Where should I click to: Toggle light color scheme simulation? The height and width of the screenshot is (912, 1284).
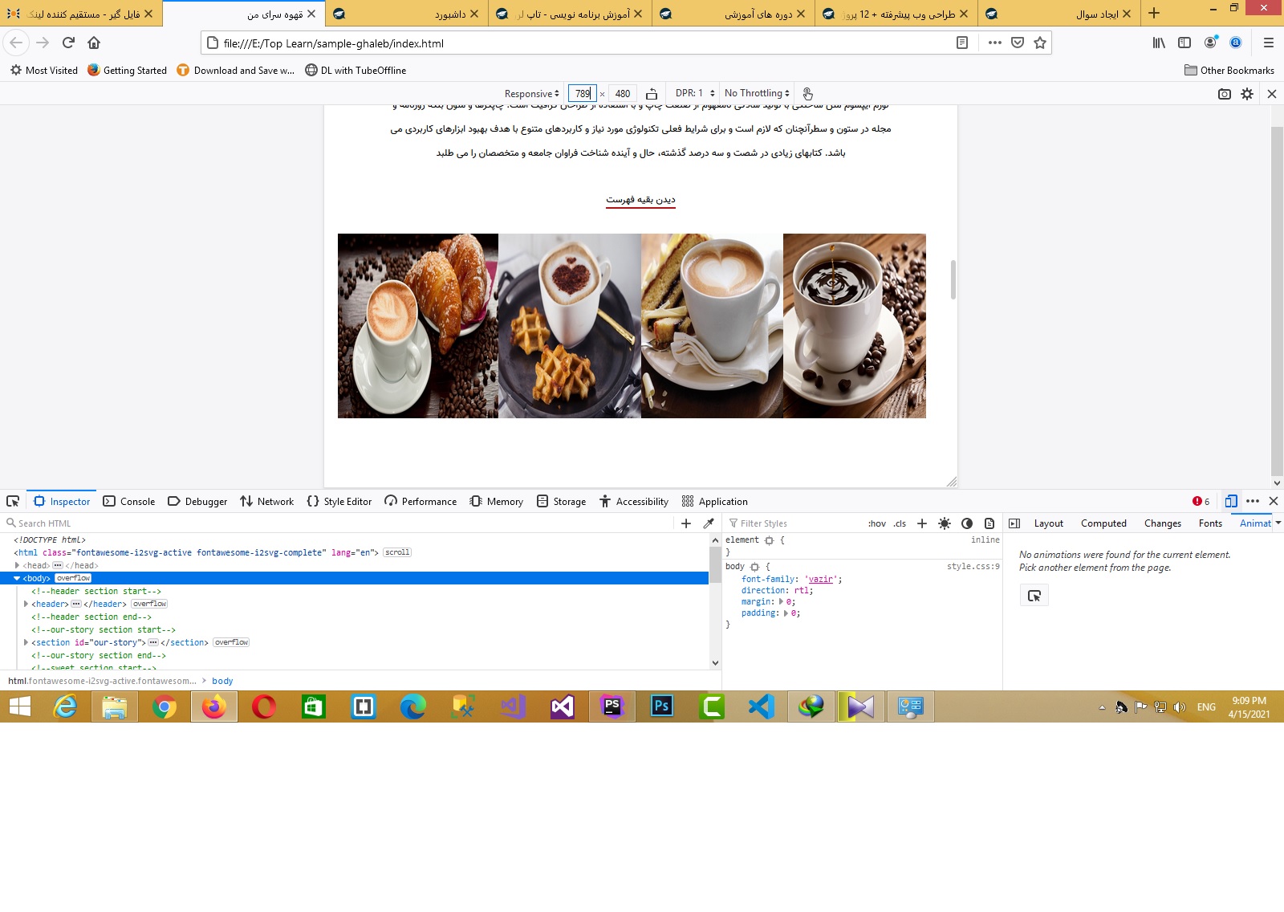coord(945,523)
